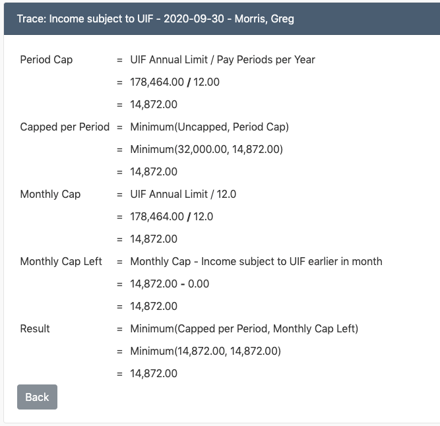Select the 'Minimum(14,872.00, 14,872.00)' line

pyautogui.click(x=205, y=351)
